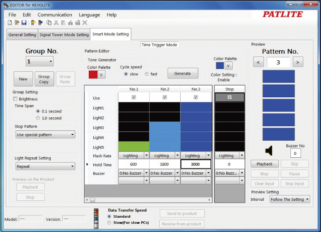321x232 pixels.
Task: Choose the fast cycle speed radio button
Action: point(147,74)
